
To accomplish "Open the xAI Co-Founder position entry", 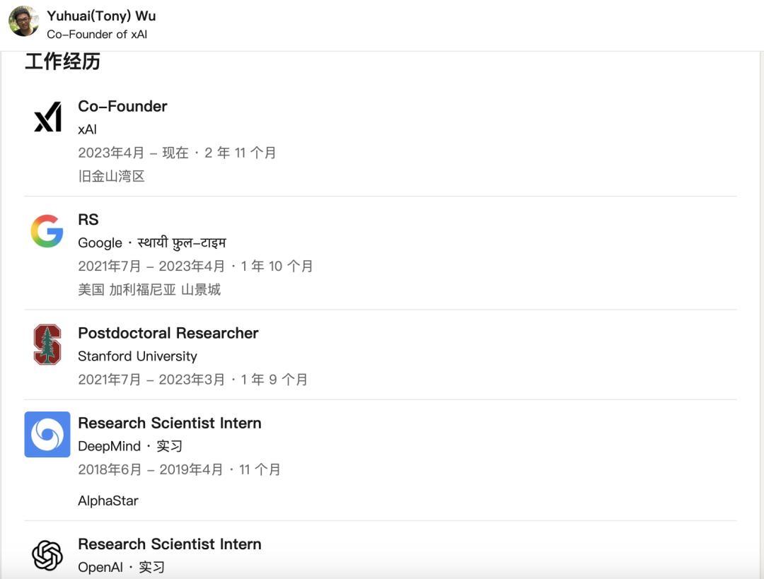I will point(122,106).
